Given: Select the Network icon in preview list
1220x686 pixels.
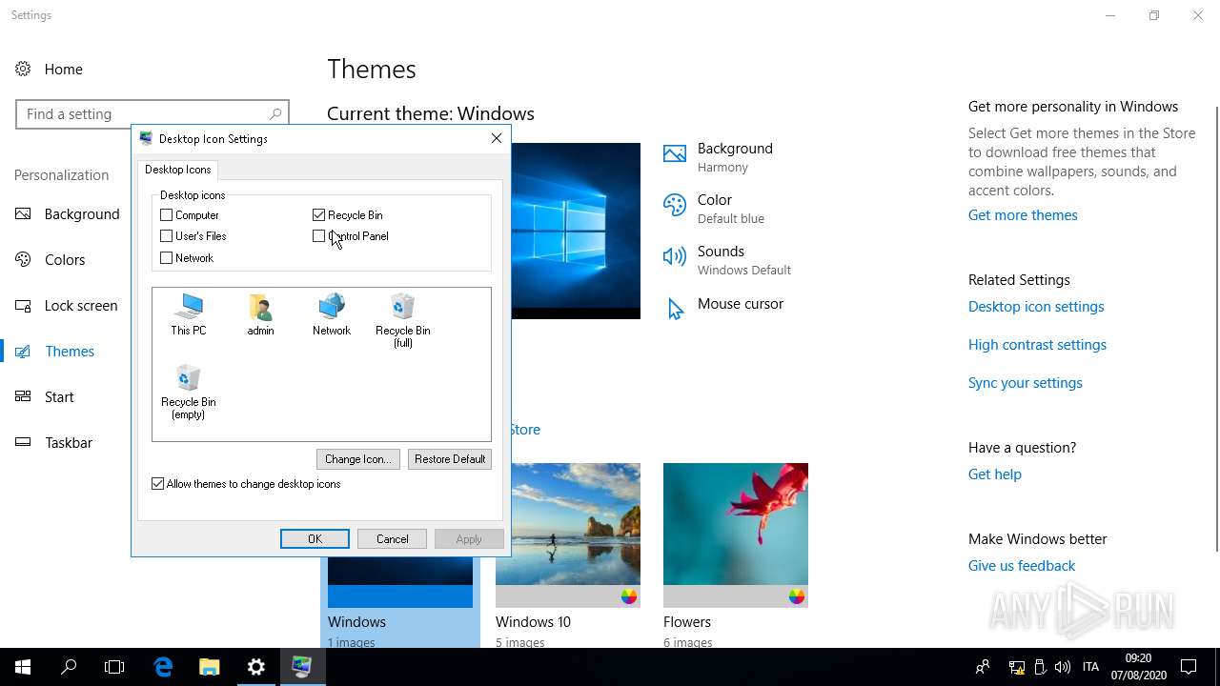Looking at the screenshot, I should point(332,314).
